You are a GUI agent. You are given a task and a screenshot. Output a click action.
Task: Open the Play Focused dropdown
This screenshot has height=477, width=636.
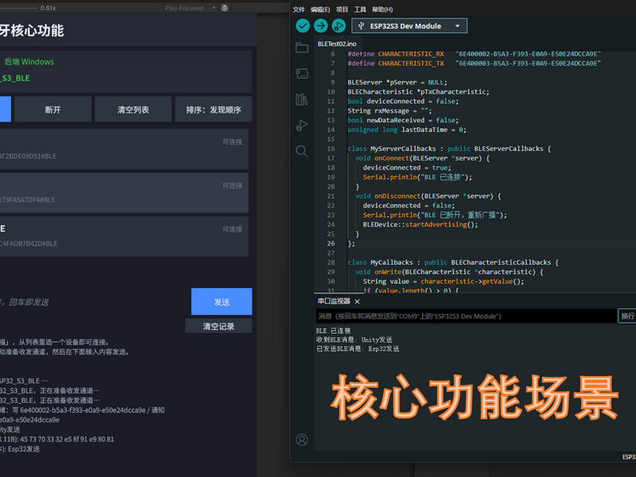click(x=190, y=8)
